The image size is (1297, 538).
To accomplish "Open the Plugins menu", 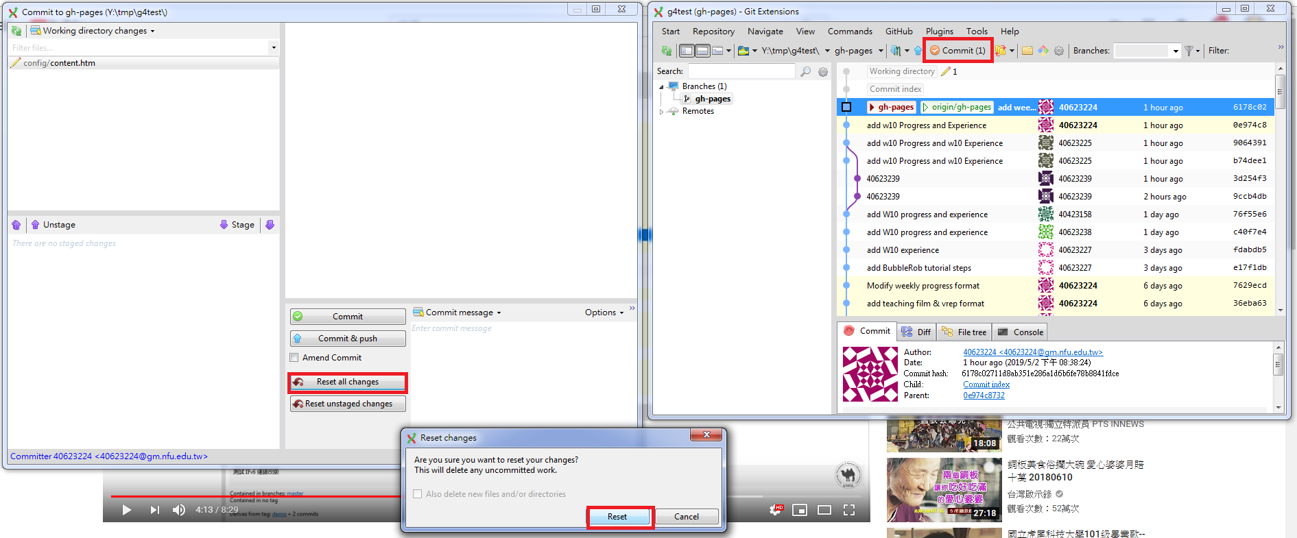I will pos(939,32).
